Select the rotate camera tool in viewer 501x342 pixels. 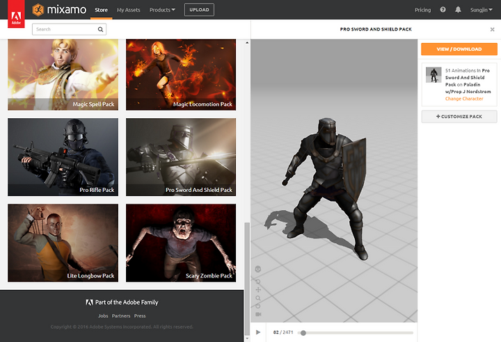point(258,282)
